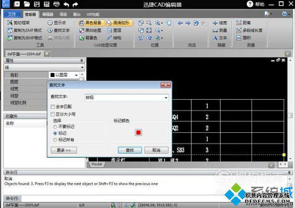Open 查找文字 text combo dropdown arrow
This screenshot has height=208, width=295.
pyautogui.click(x=166, y=97)
